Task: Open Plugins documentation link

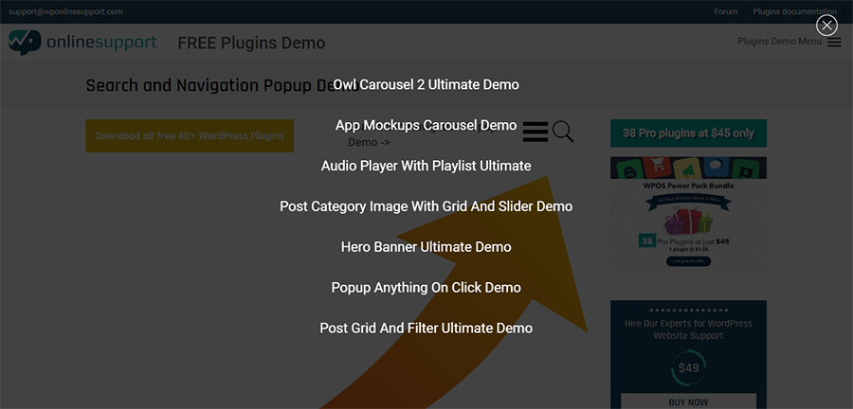Action: (795, 11)
